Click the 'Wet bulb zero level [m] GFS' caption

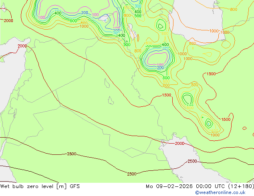[x=40, y=186]
